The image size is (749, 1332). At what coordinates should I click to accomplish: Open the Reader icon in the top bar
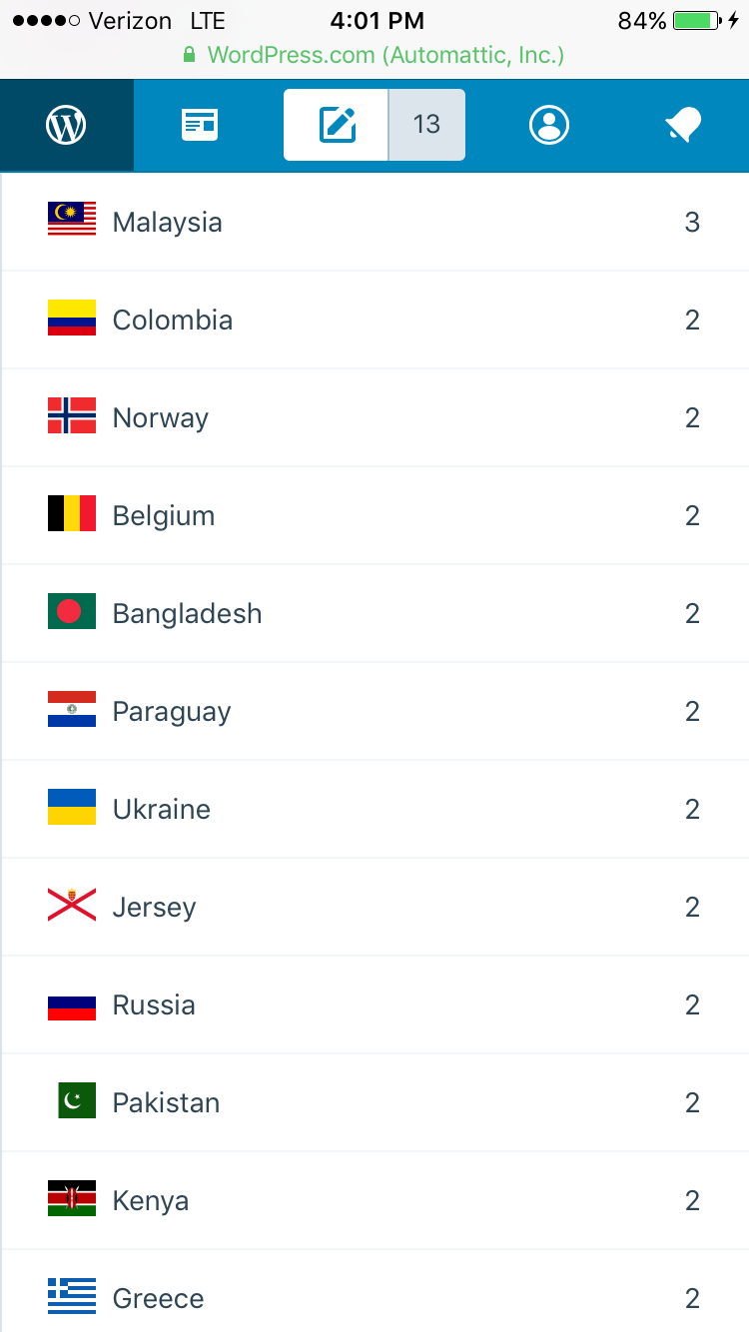[200, 125]
